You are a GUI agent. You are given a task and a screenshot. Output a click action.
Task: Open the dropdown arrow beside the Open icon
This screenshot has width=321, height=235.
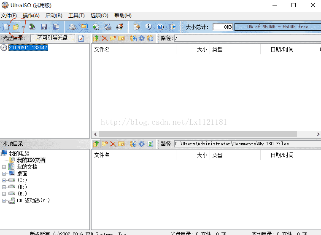(x=23, y=27)
